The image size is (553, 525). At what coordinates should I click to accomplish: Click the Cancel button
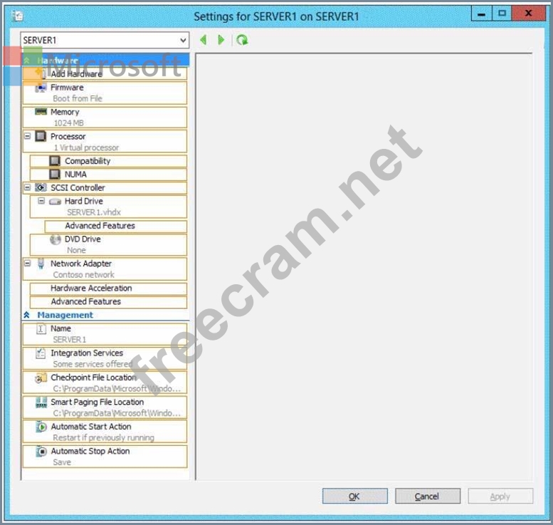[428, 497]
